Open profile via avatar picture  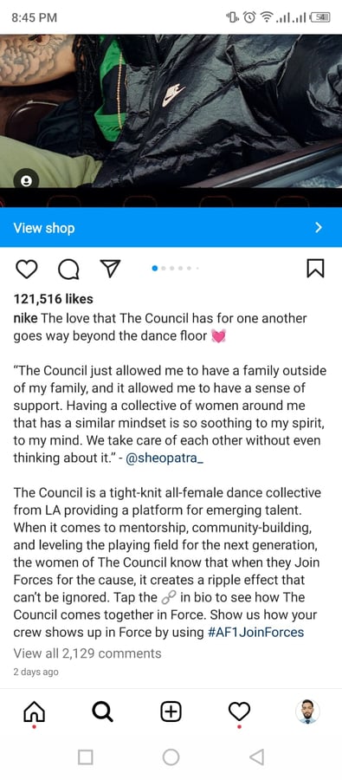[307, 712]
